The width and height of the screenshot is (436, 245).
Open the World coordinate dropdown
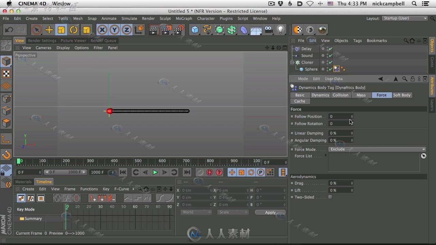pos(196,212)
